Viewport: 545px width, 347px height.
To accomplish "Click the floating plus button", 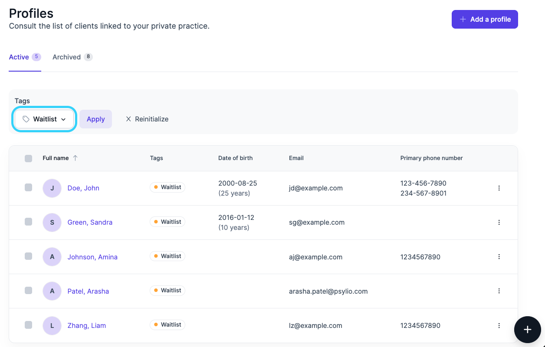I will (x=527, y=330).
